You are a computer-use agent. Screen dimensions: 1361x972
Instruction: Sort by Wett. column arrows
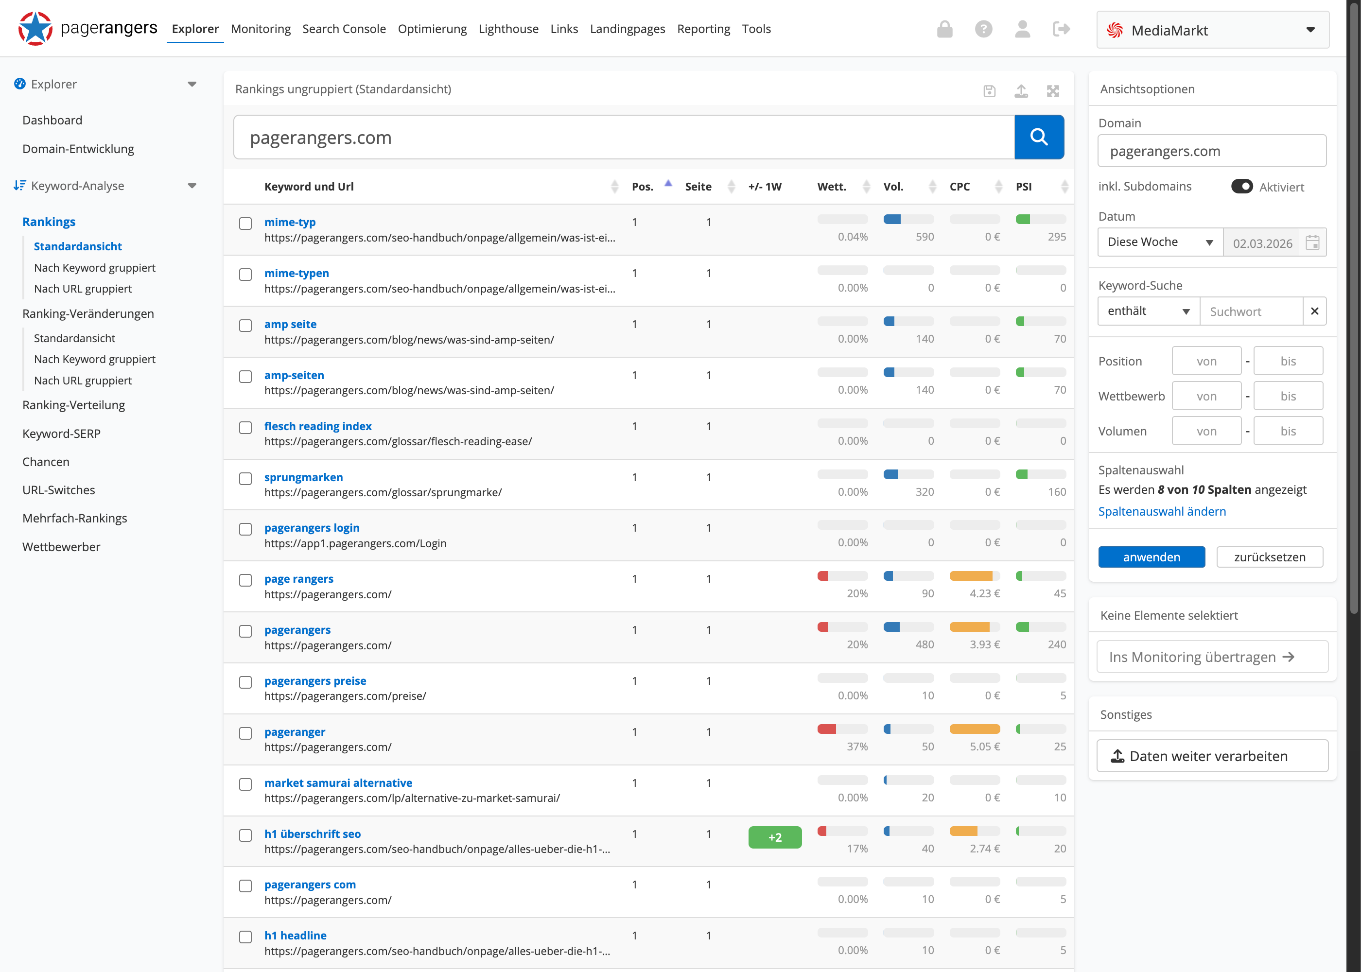click(866, 187)
